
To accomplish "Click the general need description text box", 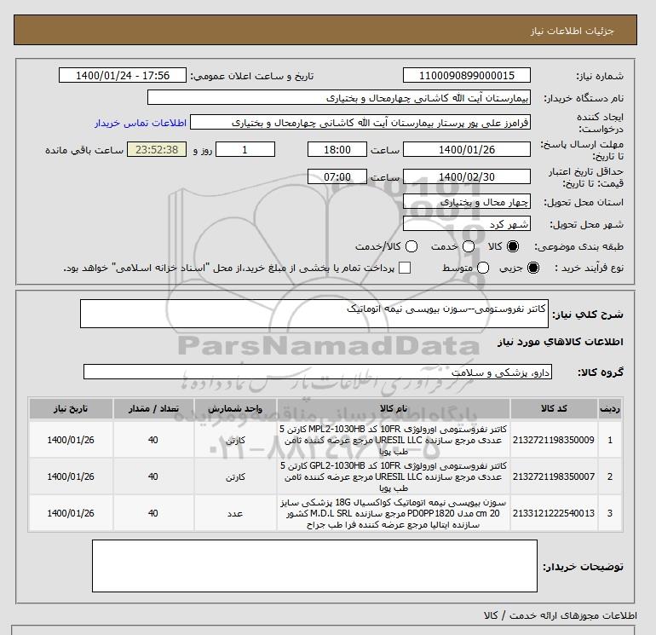I will pyautogui.click(x=314, y=314).
